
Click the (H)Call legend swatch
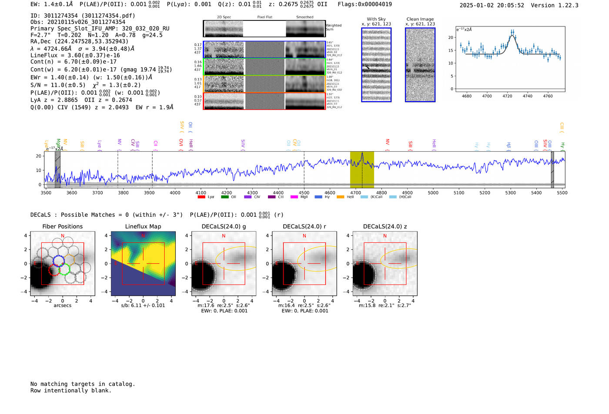(x=393, y=197)
